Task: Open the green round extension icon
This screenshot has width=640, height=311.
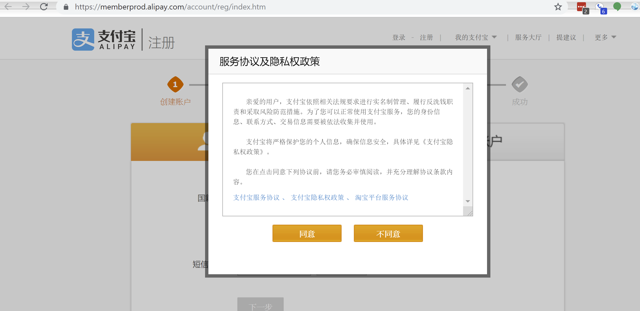Action: coord(617,6)
